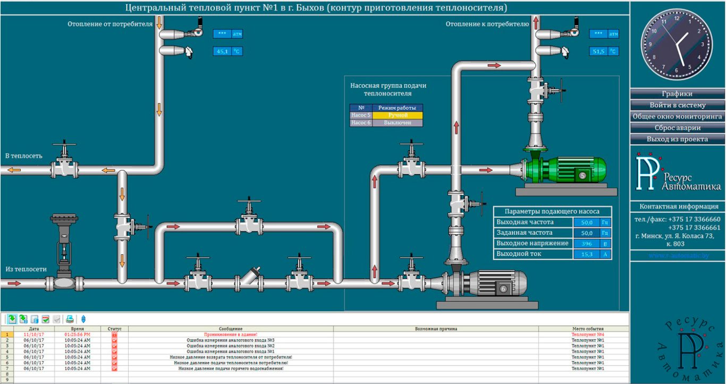Click the blue up-down sort arrows icon
The width and height of the screenshot is (726, 384).
[x=83, y=319]
